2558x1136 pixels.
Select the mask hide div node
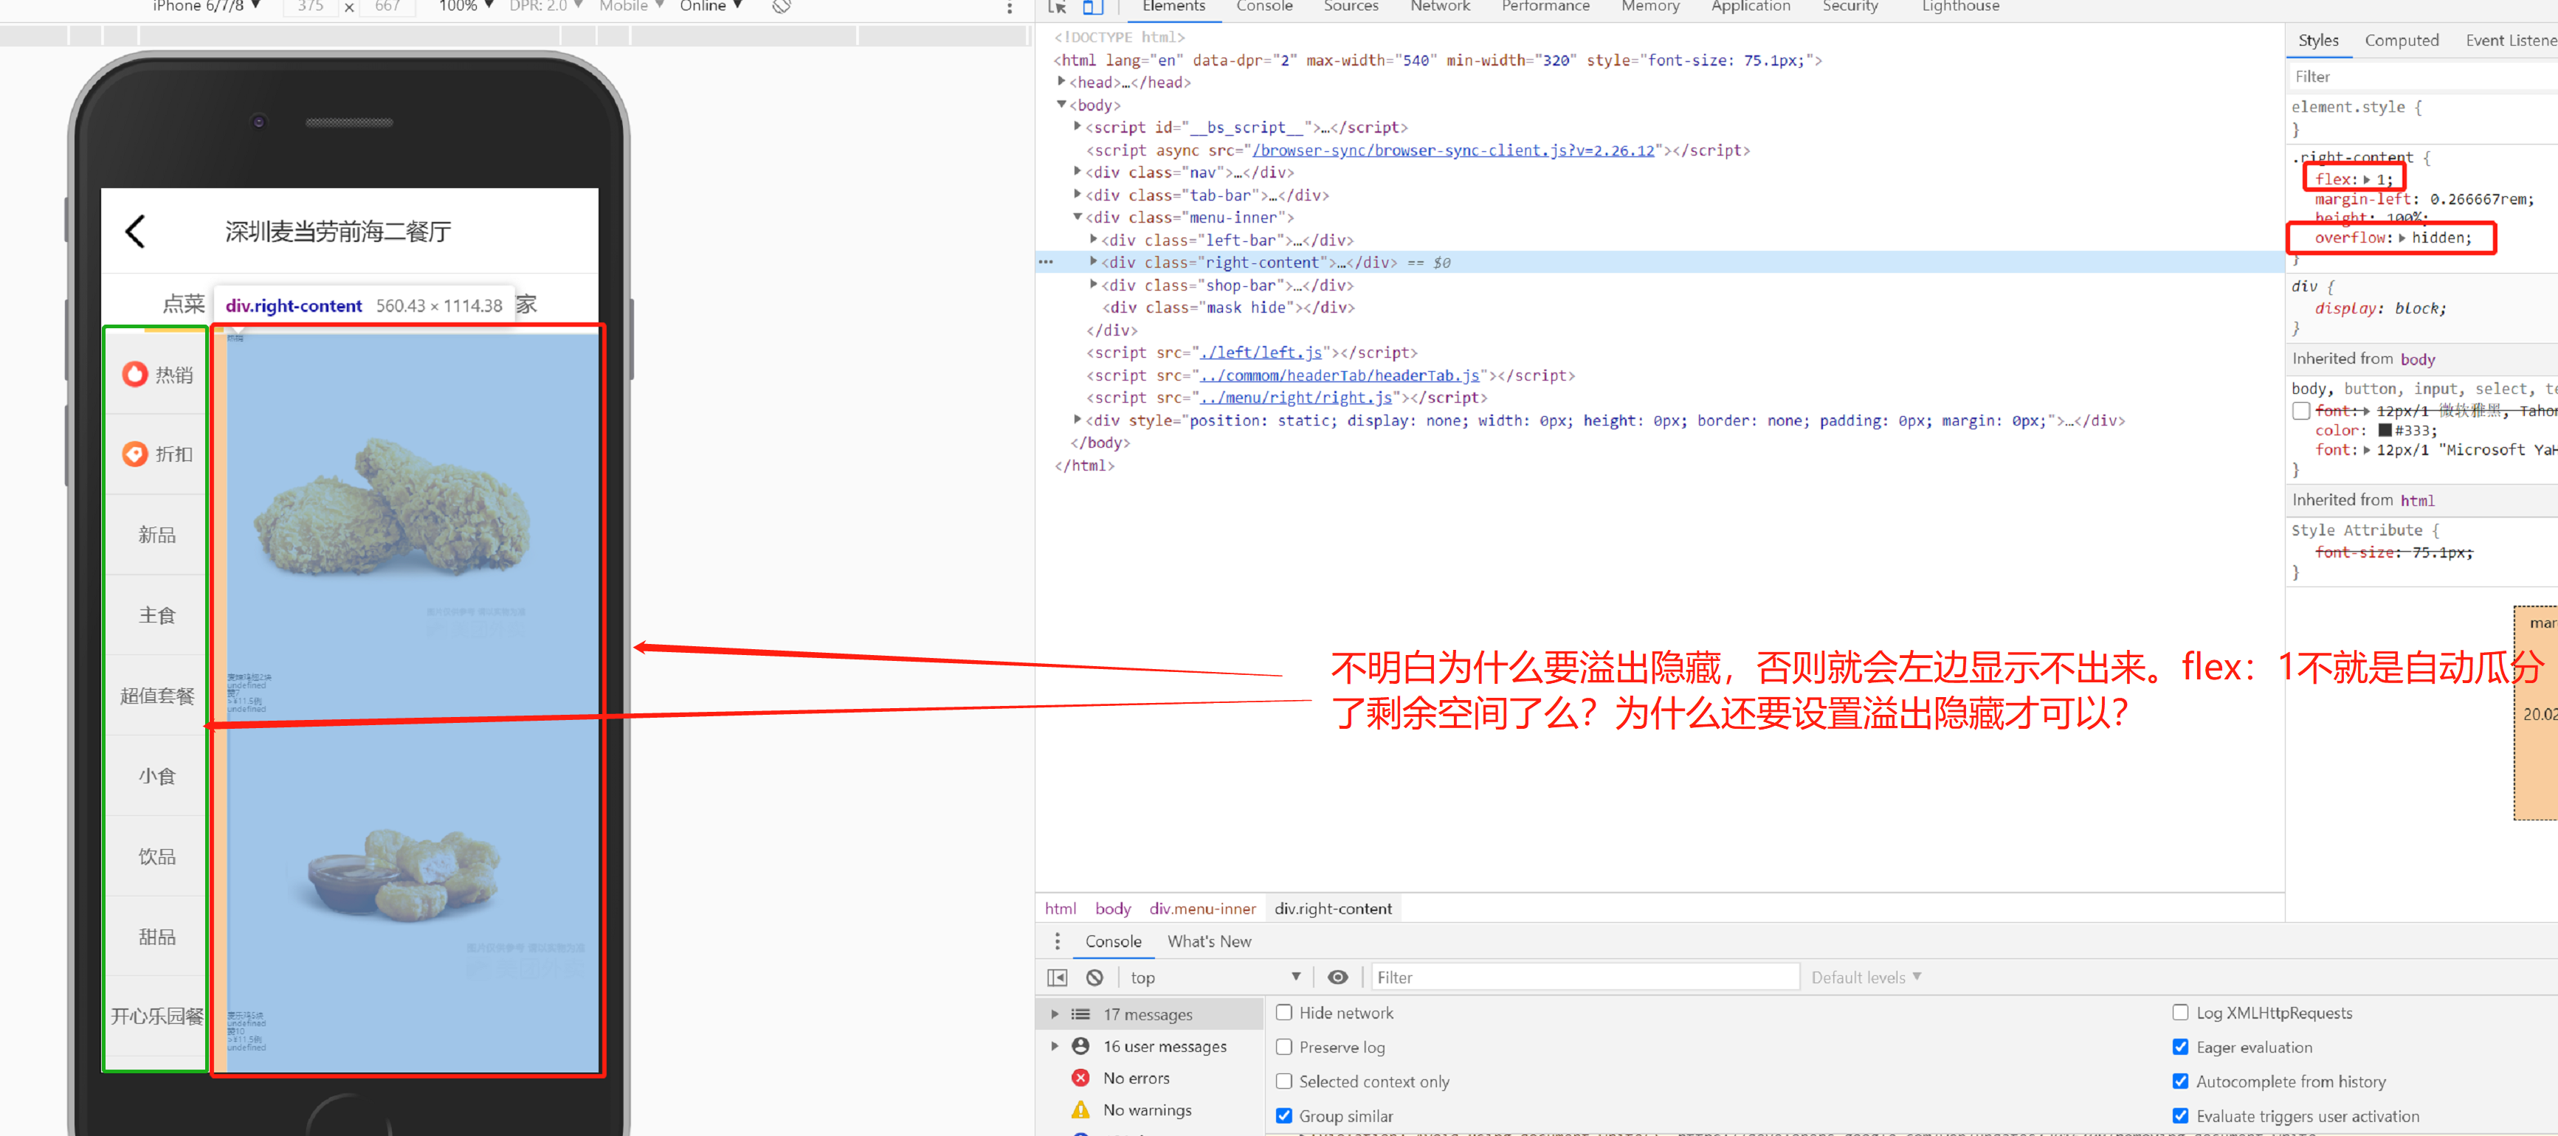coord(1230,308)
